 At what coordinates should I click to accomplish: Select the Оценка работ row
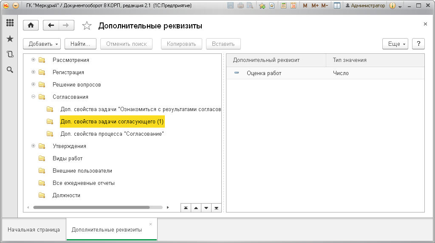(325, 73)
